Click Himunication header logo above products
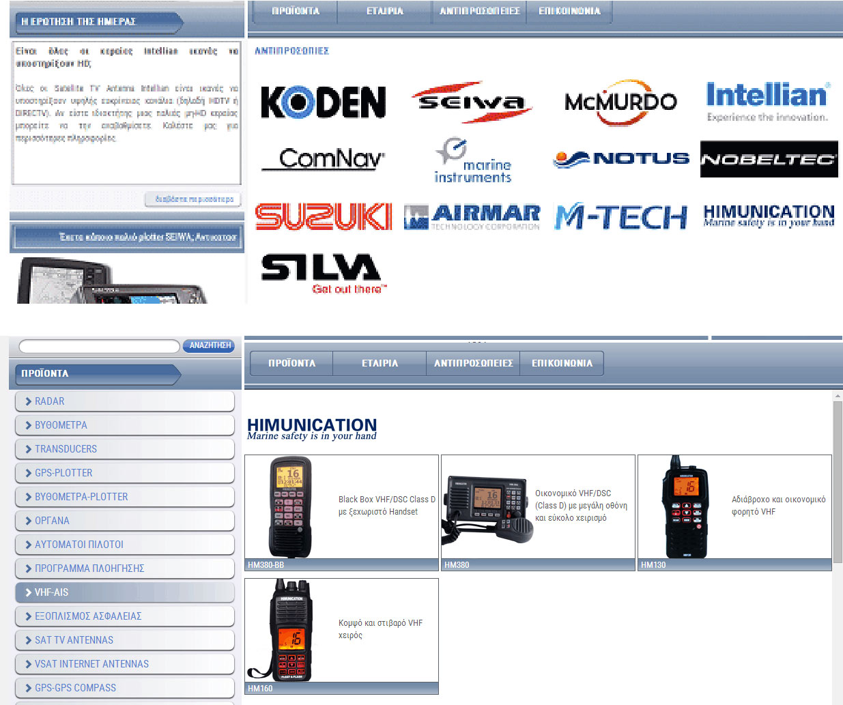Screen dimensions: 843x705 point(312,429)
